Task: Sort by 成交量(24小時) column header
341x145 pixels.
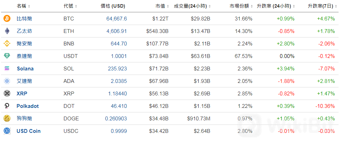Action: (x=192, y=6)
